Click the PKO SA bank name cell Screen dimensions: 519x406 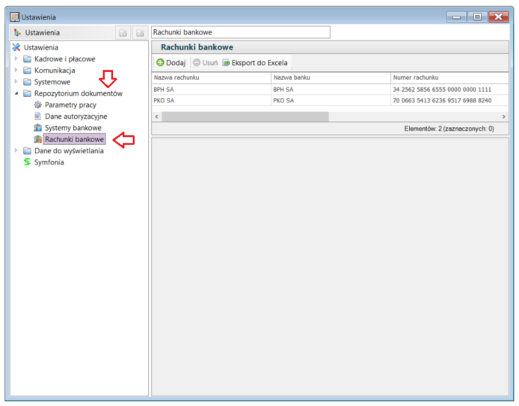click(331, 101)
